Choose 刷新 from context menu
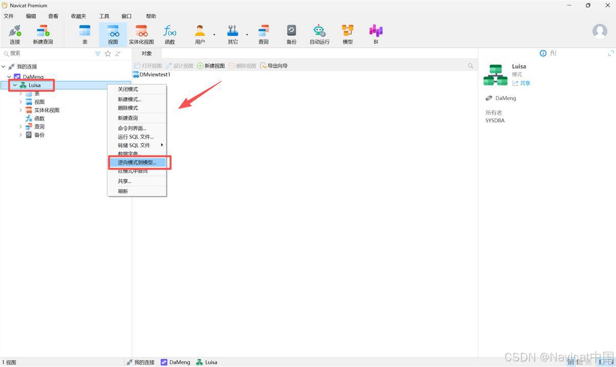The height and width of the screenshot is (367, 616). click(137, 191)
